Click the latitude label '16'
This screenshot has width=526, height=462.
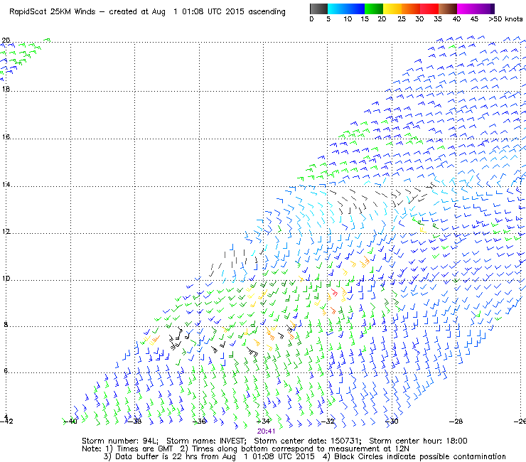(x=6, y=137)
